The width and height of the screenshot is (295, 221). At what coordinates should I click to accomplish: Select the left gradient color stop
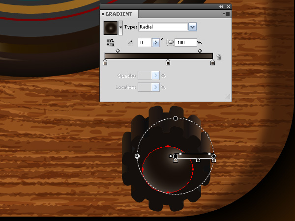click(x=105, y=62)
